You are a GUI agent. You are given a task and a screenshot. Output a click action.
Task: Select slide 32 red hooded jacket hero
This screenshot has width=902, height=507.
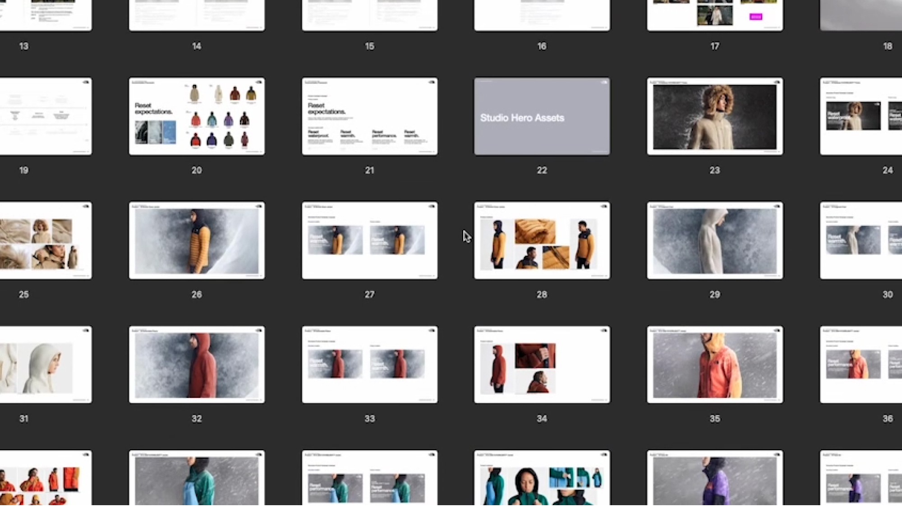197,364
